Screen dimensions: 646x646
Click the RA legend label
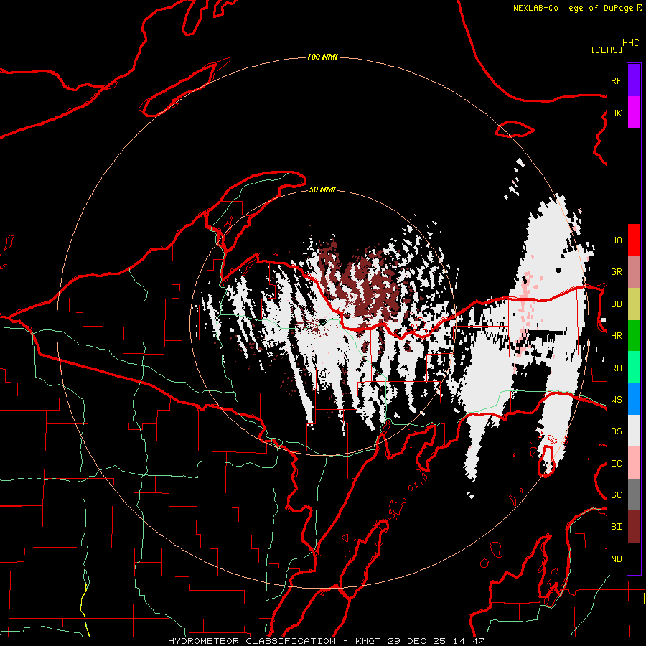[x=616, y=368]
